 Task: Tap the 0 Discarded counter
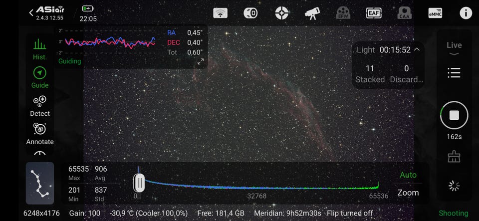tap(406, 73)
